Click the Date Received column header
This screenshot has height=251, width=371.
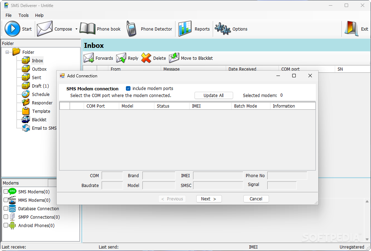(x=252, y=69)
